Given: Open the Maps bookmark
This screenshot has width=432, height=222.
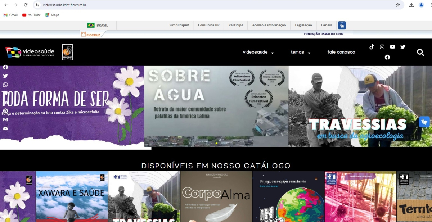Looking at the screenshot, I should pos(52,15).
